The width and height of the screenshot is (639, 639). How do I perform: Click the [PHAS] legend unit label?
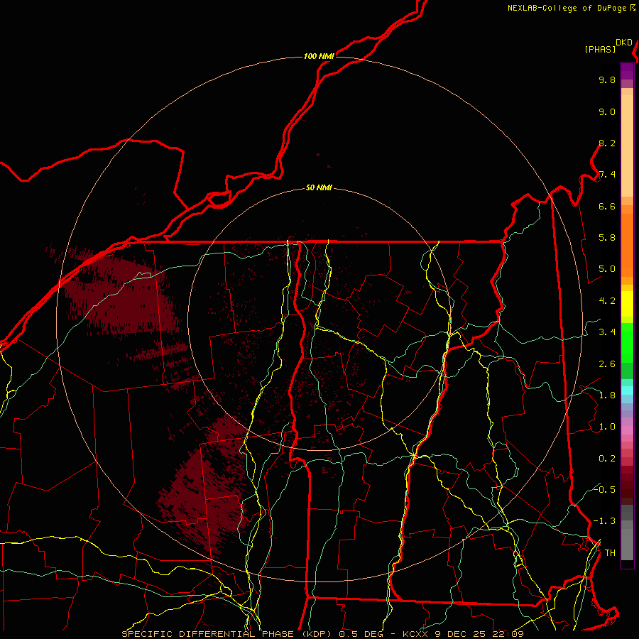[600, 50]
